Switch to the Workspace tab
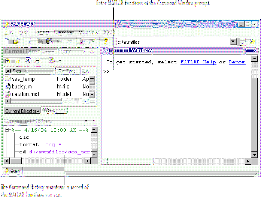261x198 pixels. [x=55, y=111]
